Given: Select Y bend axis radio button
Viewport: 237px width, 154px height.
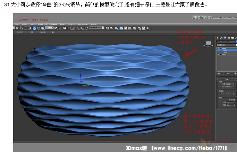Looking at the screenshot, I should [227, 94].
